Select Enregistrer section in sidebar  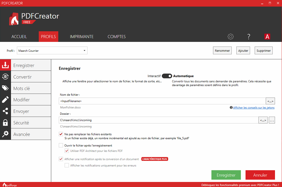31,65
